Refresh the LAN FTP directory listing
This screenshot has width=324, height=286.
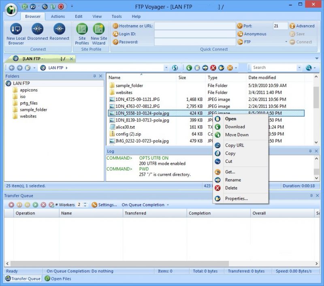coord(175,68)
